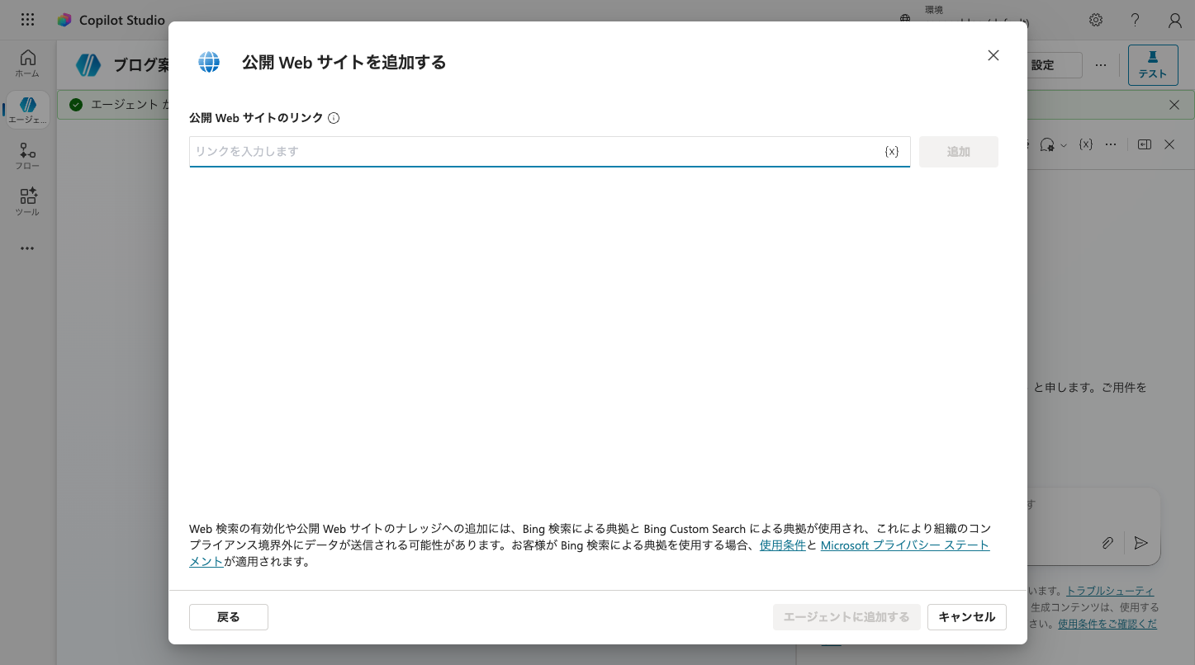1195x665 pixels.
Task: Dismiss the green notification banner
Action: point(1174,105)
